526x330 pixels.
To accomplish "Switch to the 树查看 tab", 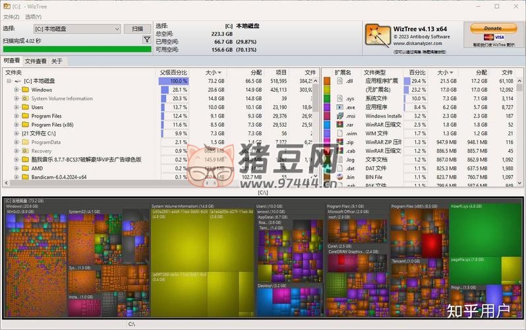I will [12, 61].
